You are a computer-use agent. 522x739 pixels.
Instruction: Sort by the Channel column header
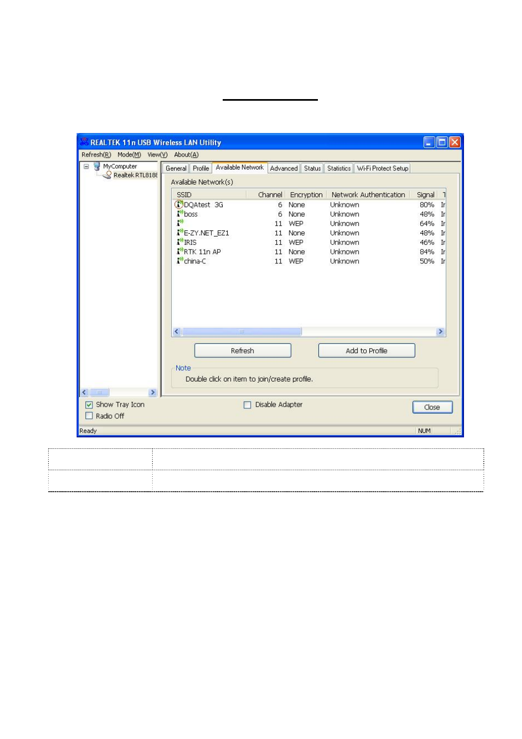[x=265, y=195]
